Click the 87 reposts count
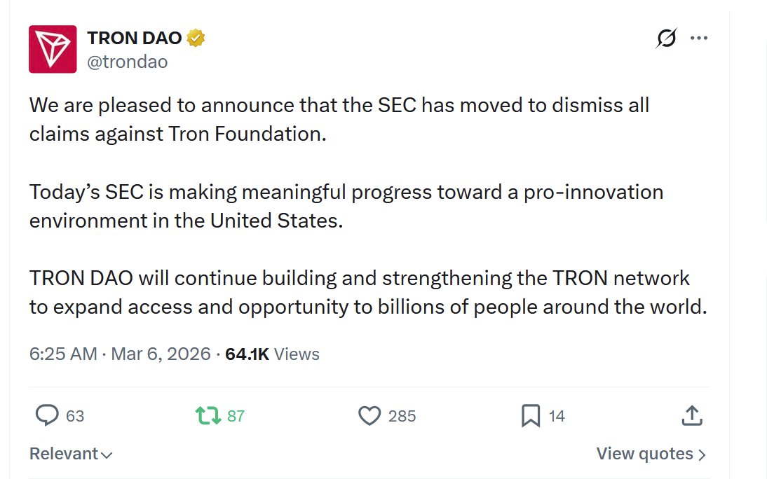This screenshot has width=767, height=479. pyautogui.click(x=236, y=416)
